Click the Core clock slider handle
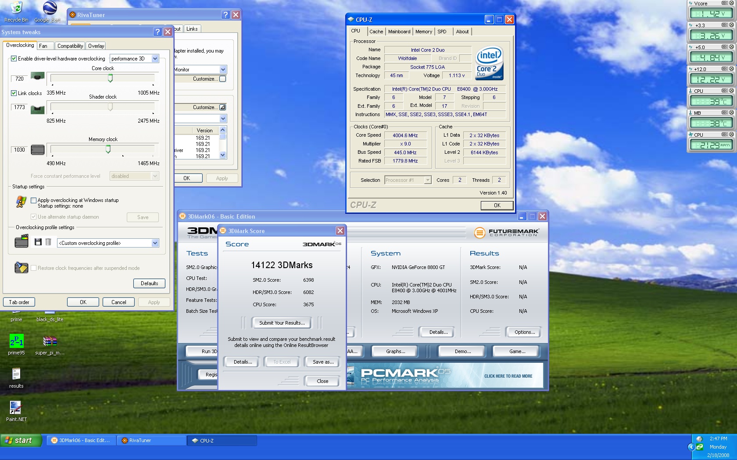Screen dimensions: 737x460 [x=110, y=78]
